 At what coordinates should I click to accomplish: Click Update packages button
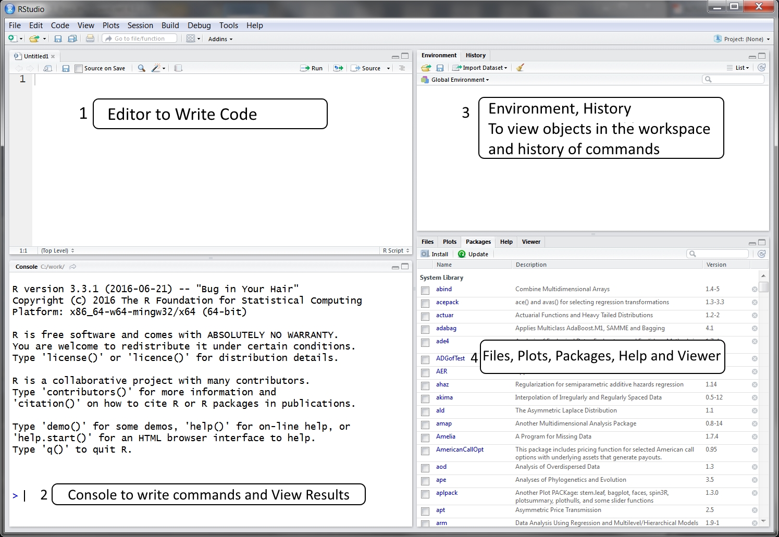[x=473, y=254]
